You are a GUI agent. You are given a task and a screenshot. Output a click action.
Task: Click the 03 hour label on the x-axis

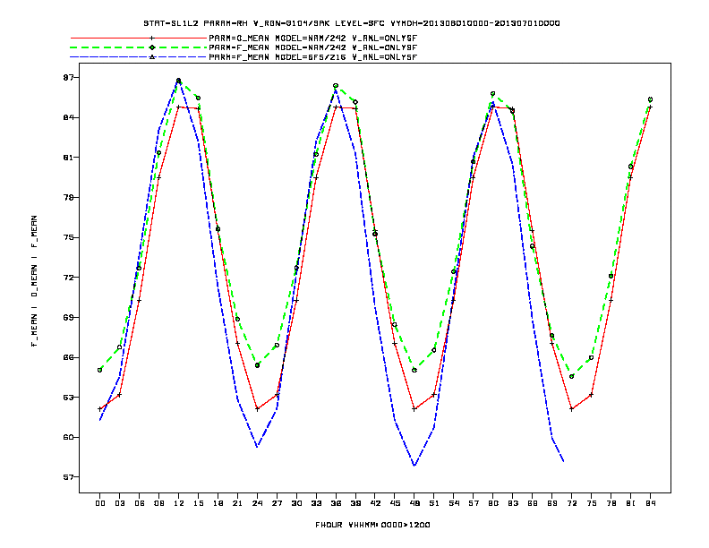(x=120, y=503)
